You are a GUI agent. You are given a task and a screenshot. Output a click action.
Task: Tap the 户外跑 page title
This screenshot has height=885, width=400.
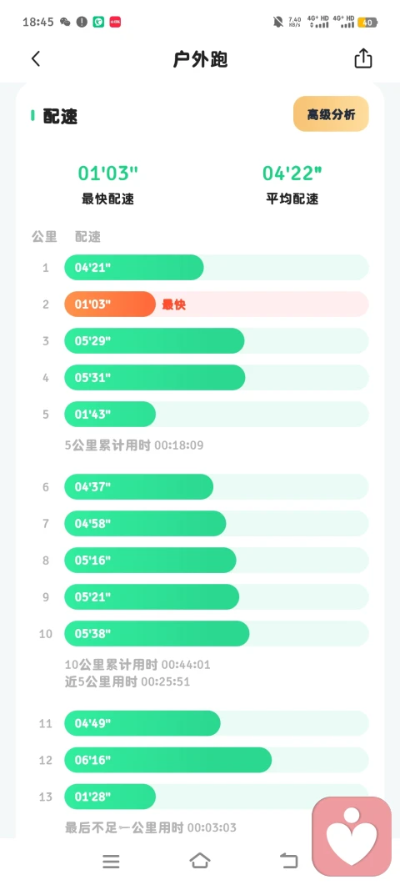click(200, 58)
